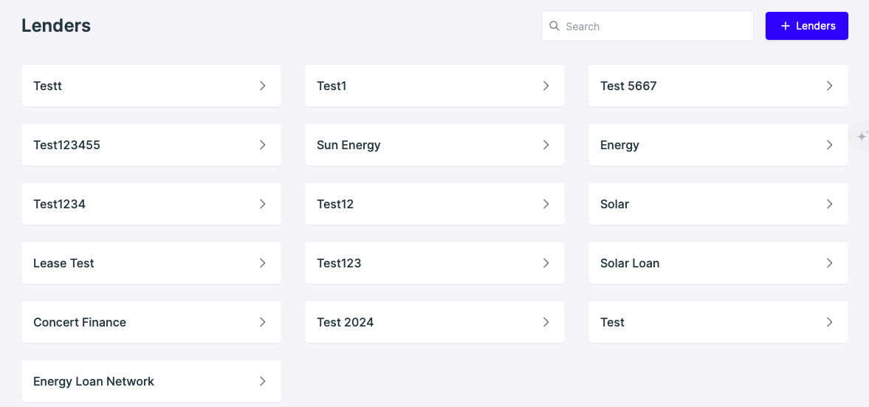869x407 pixels.
Task: Open the Test123 lender card
Action: pyautogui.click(x=434, y=263)
